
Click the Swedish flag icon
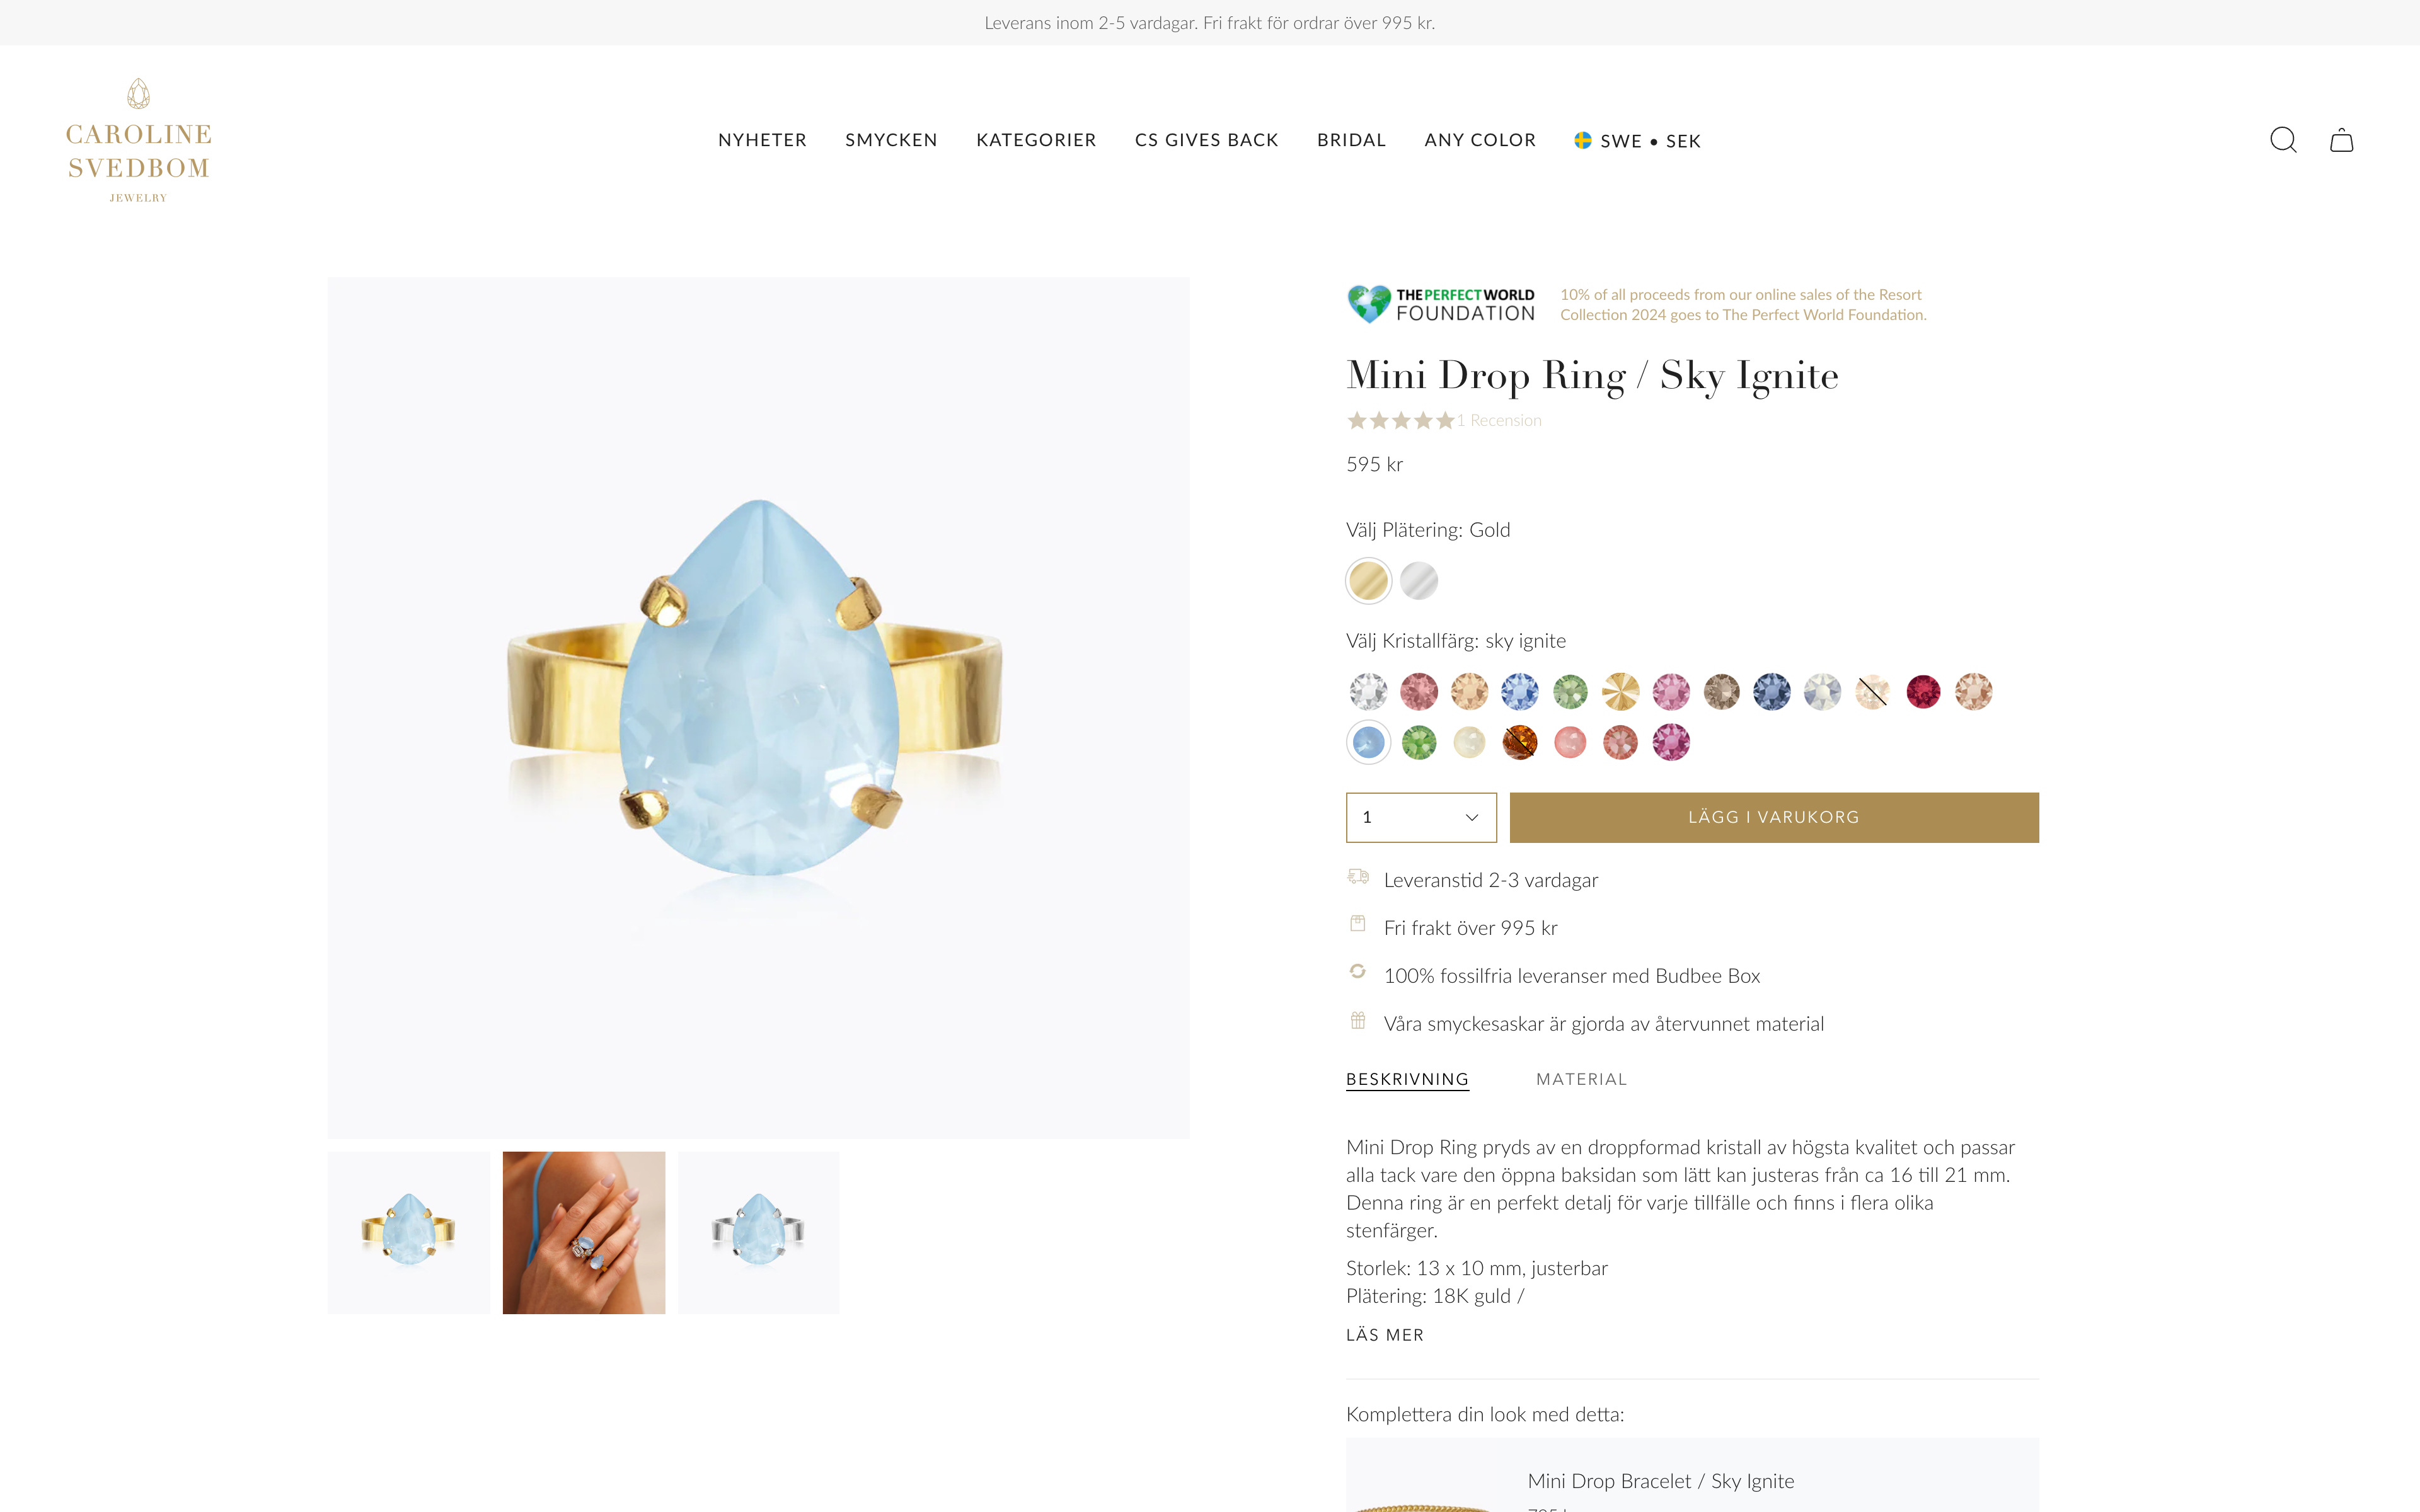point(1583,140)
